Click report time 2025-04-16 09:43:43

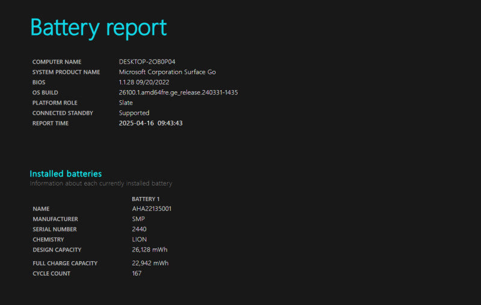click(x=151, y=123)
